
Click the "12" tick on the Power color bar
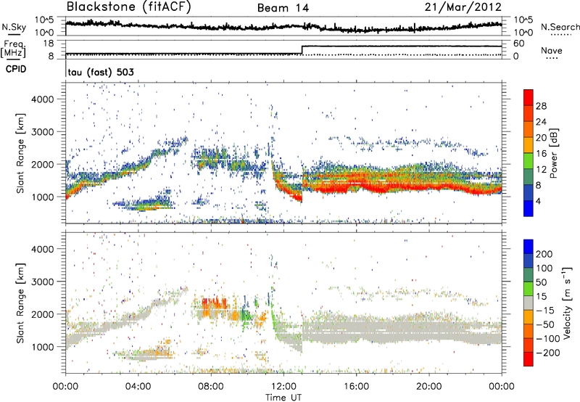coord(541,170)
